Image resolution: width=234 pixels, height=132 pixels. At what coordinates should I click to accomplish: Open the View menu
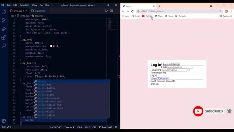34,5
